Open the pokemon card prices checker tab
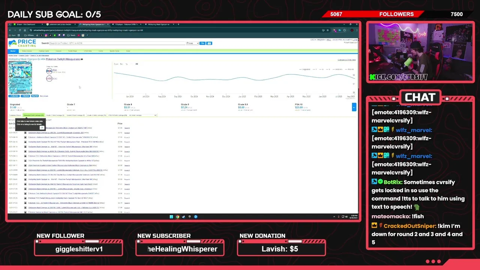The height and width of the screenshot is (270, 480). [60, 24]
